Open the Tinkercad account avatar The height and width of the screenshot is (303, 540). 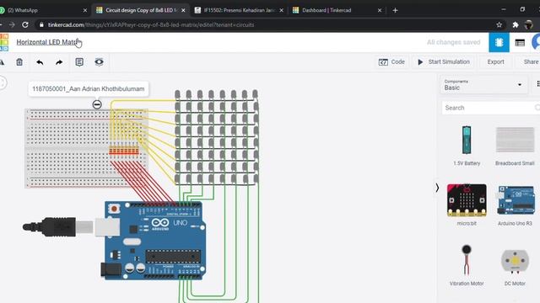pyautogui.click(x=536, y=43)
